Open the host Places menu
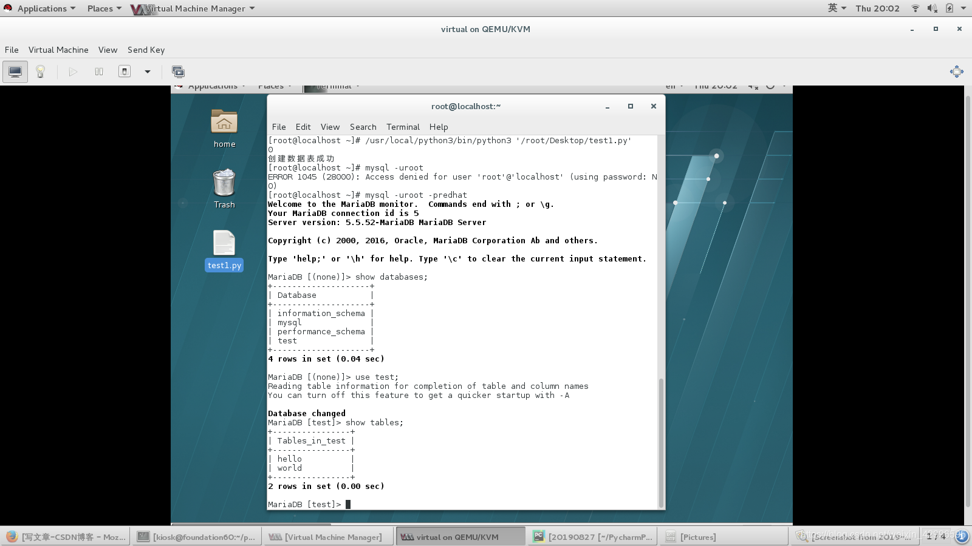 coord(104,8)
